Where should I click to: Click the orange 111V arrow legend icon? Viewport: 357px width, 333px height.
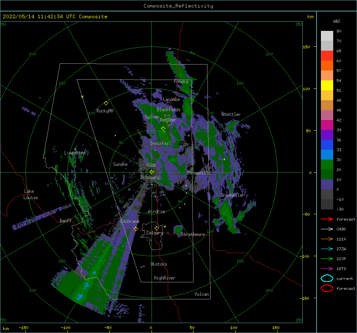[x=327, y=239]
